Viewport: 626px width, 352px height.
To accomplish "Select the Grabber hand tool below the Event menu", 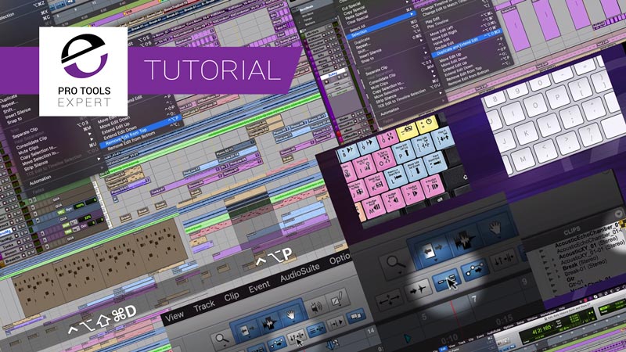I will [291, 317].
